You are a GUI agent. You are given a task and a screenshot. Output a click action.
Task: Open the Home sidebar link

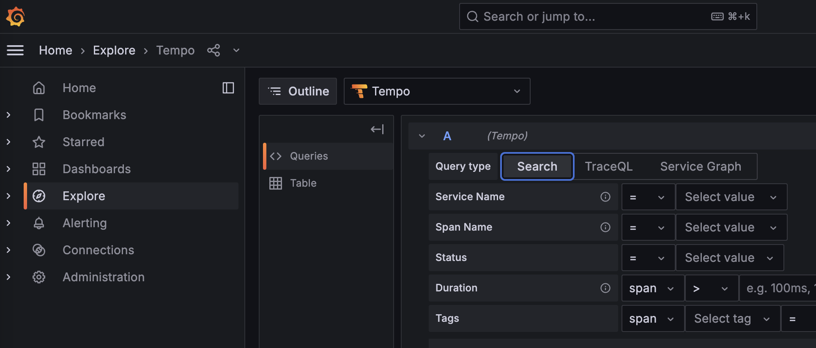point(79,88)
